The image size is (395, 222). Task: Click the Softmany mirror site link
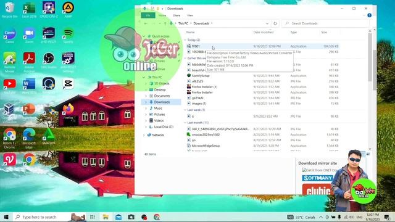pyautogui.click(x=317, y=178)
